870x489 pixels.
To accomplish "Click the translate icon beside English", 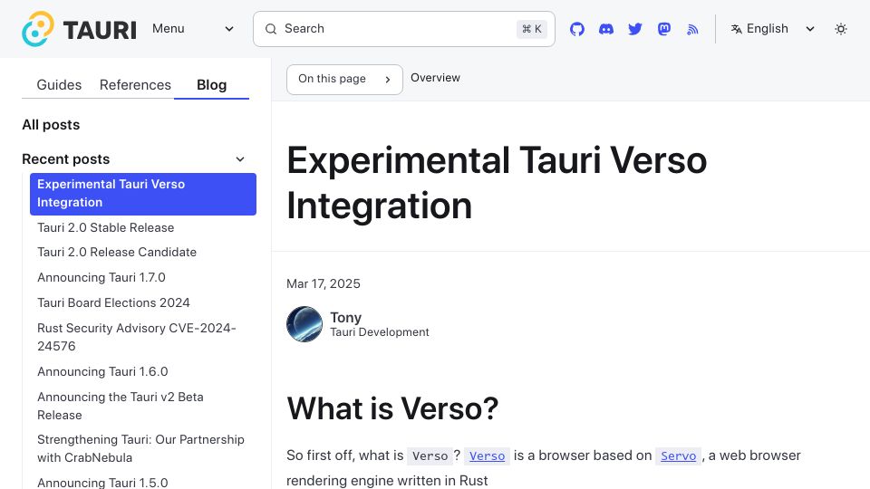I will pos(736,29).
